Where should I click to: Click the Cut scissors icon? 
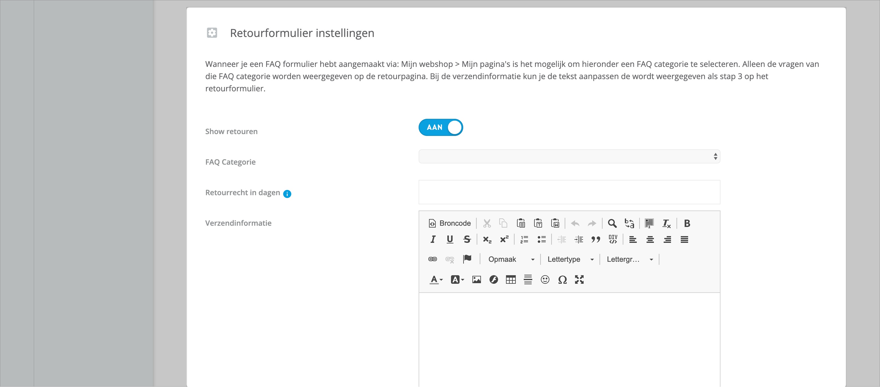[x=487, y=223]
